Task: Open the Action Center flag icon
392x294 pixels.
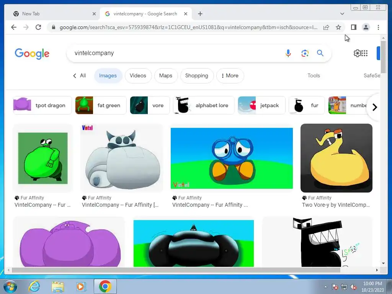Action: pyautogui.click(x=335, y=287)
